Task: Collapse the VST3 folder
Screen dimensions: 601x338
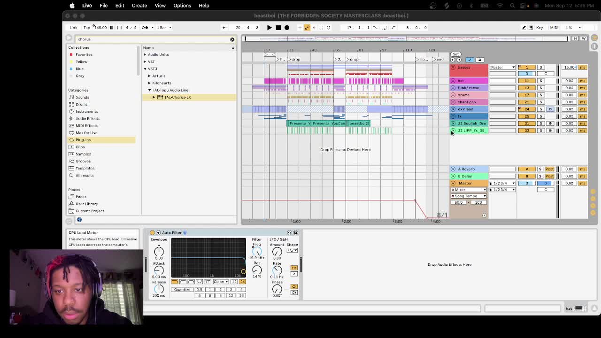Action: pyautogui.click(x=145, y=69)
